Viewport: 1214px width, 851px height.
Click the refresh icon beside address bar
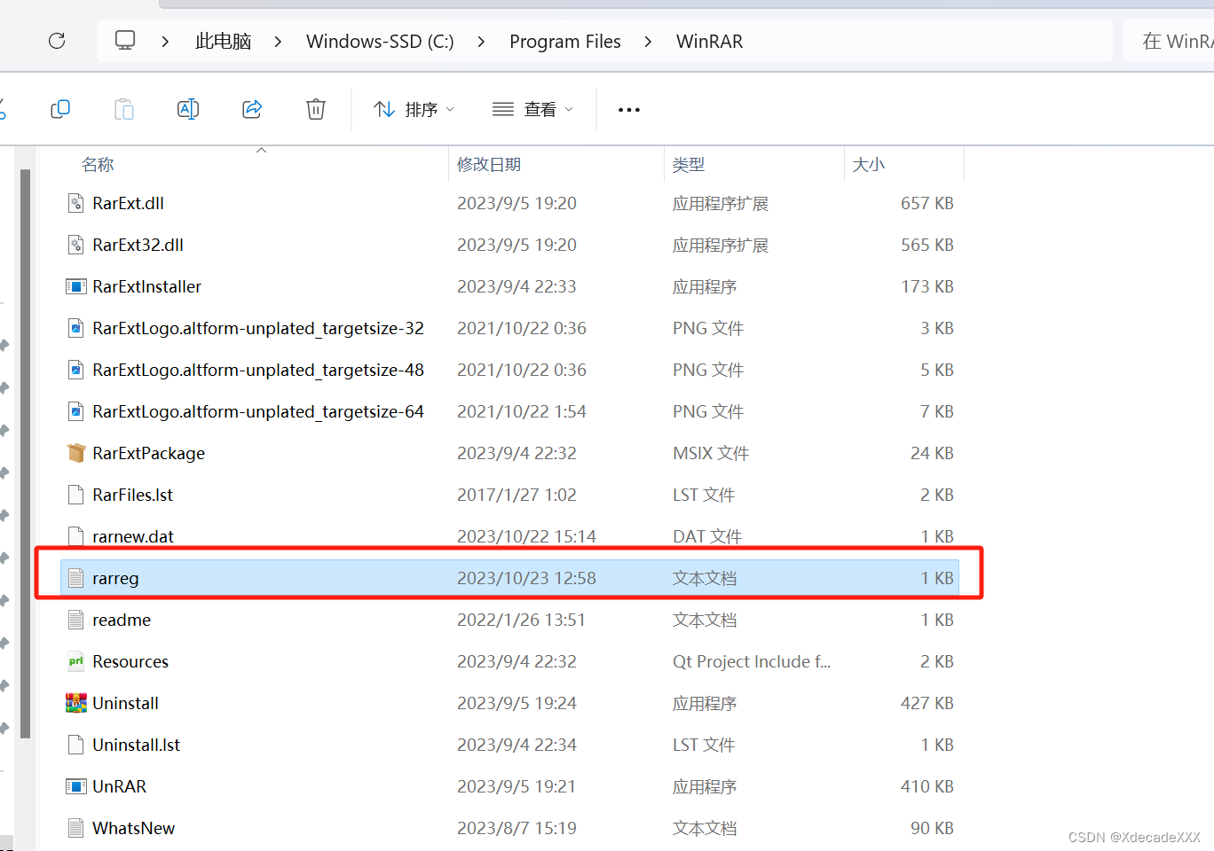(x=57, y=41)
